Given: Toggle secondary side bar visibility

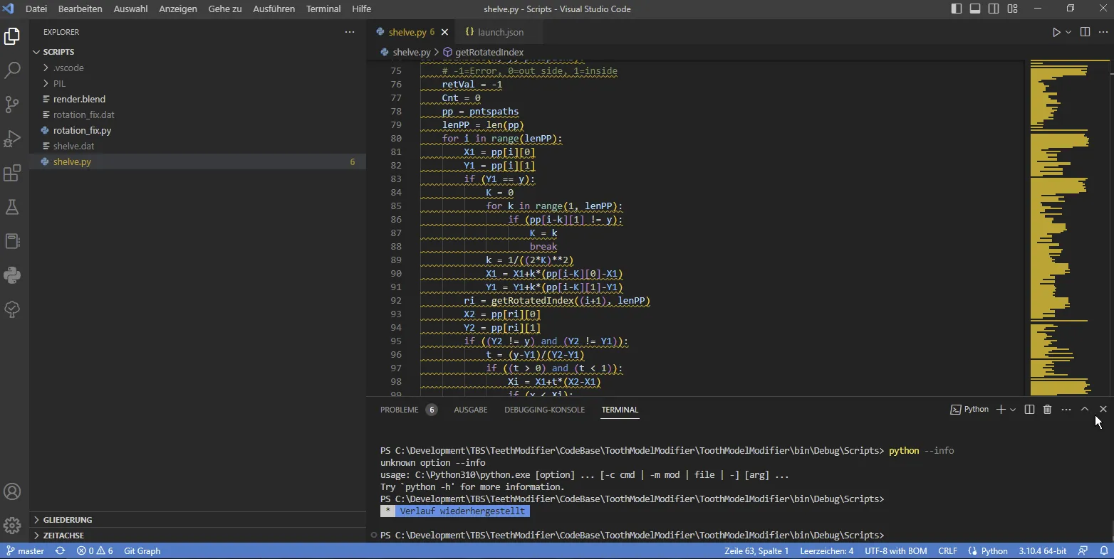Looking at the screenshot, I should click(994, 9).
